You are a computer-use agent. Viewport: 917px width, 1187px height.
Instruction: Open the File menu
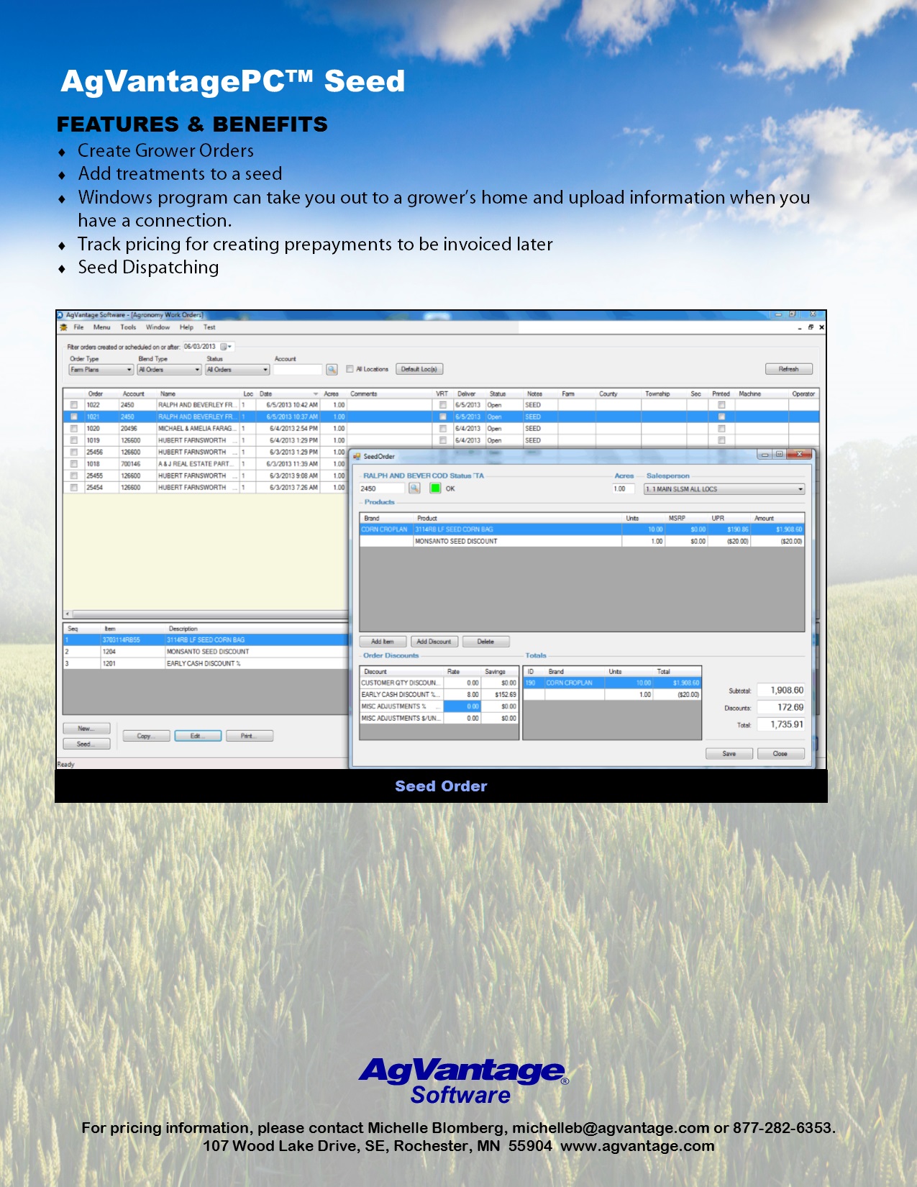coord(78,327)
